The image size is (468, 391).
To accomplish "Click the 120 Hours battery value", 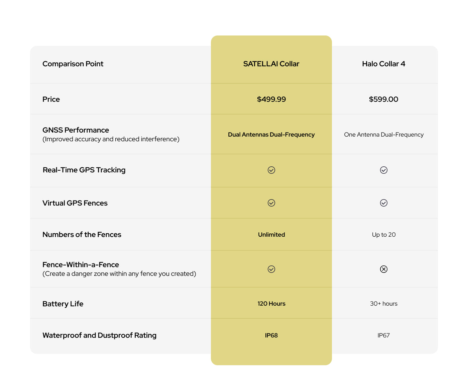I will pos(271,304).
